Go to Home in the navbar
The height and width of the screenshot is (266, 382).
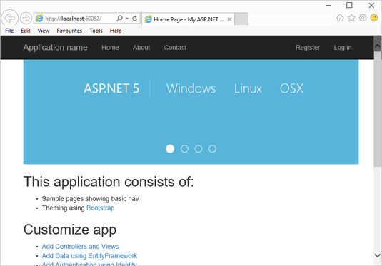tap(110, 48)
